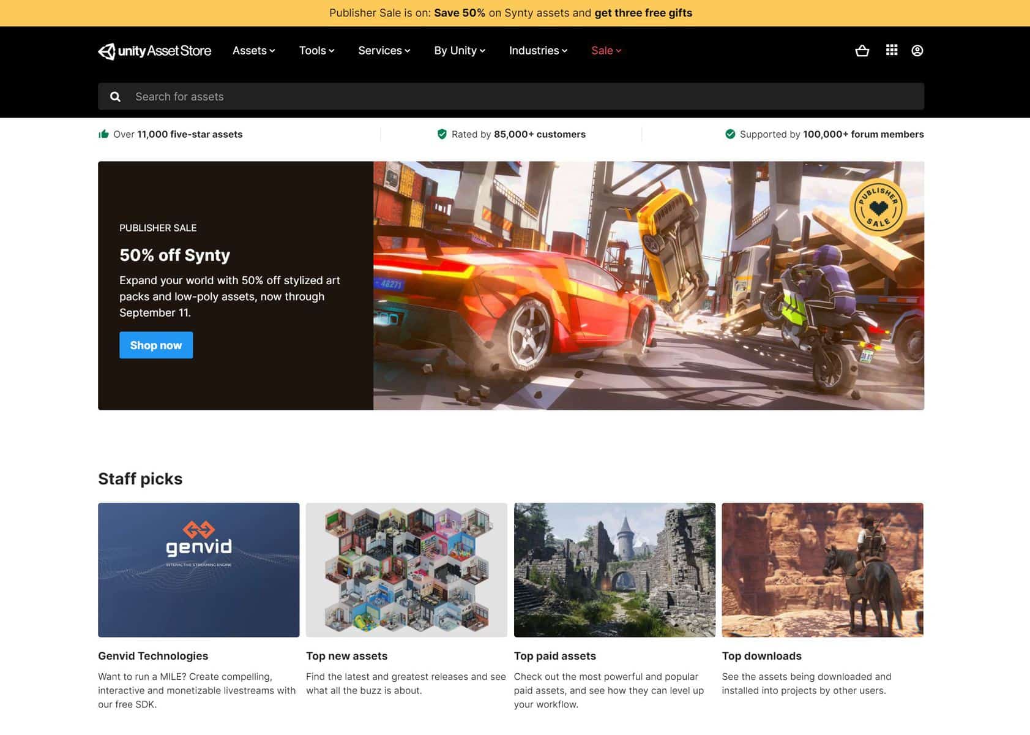Open the Genvid thumbnail image
This screenshot has height=735, width=1030.
click(199, 570)
